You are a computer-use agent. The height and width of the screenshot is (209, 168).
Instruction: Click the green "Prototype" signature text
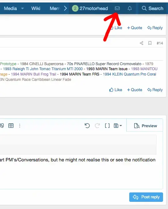point(8,64)
